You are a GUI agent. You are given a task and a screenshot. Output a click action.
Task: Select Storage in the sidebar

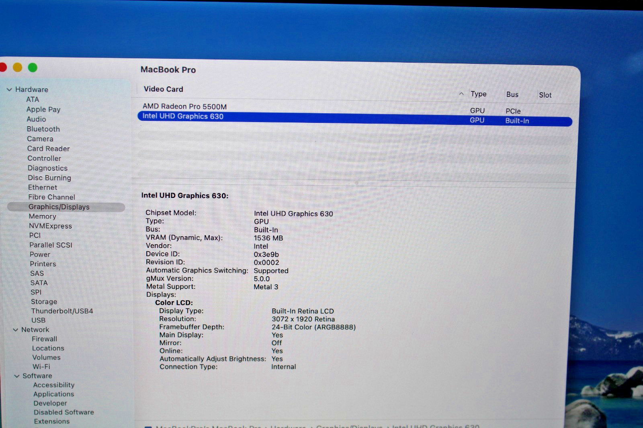click(44, 302)
